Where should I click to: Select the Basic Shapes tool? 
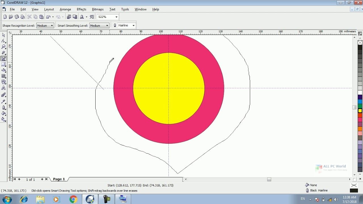click(x=4, y=82)
